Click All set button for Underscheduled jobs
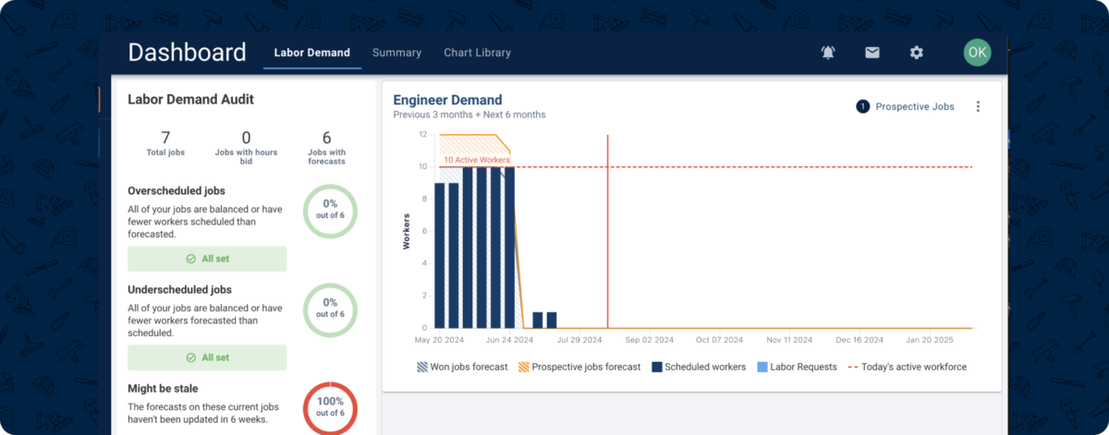The height and width of the screenshot is (435, 1109). [x=207, y=357]
